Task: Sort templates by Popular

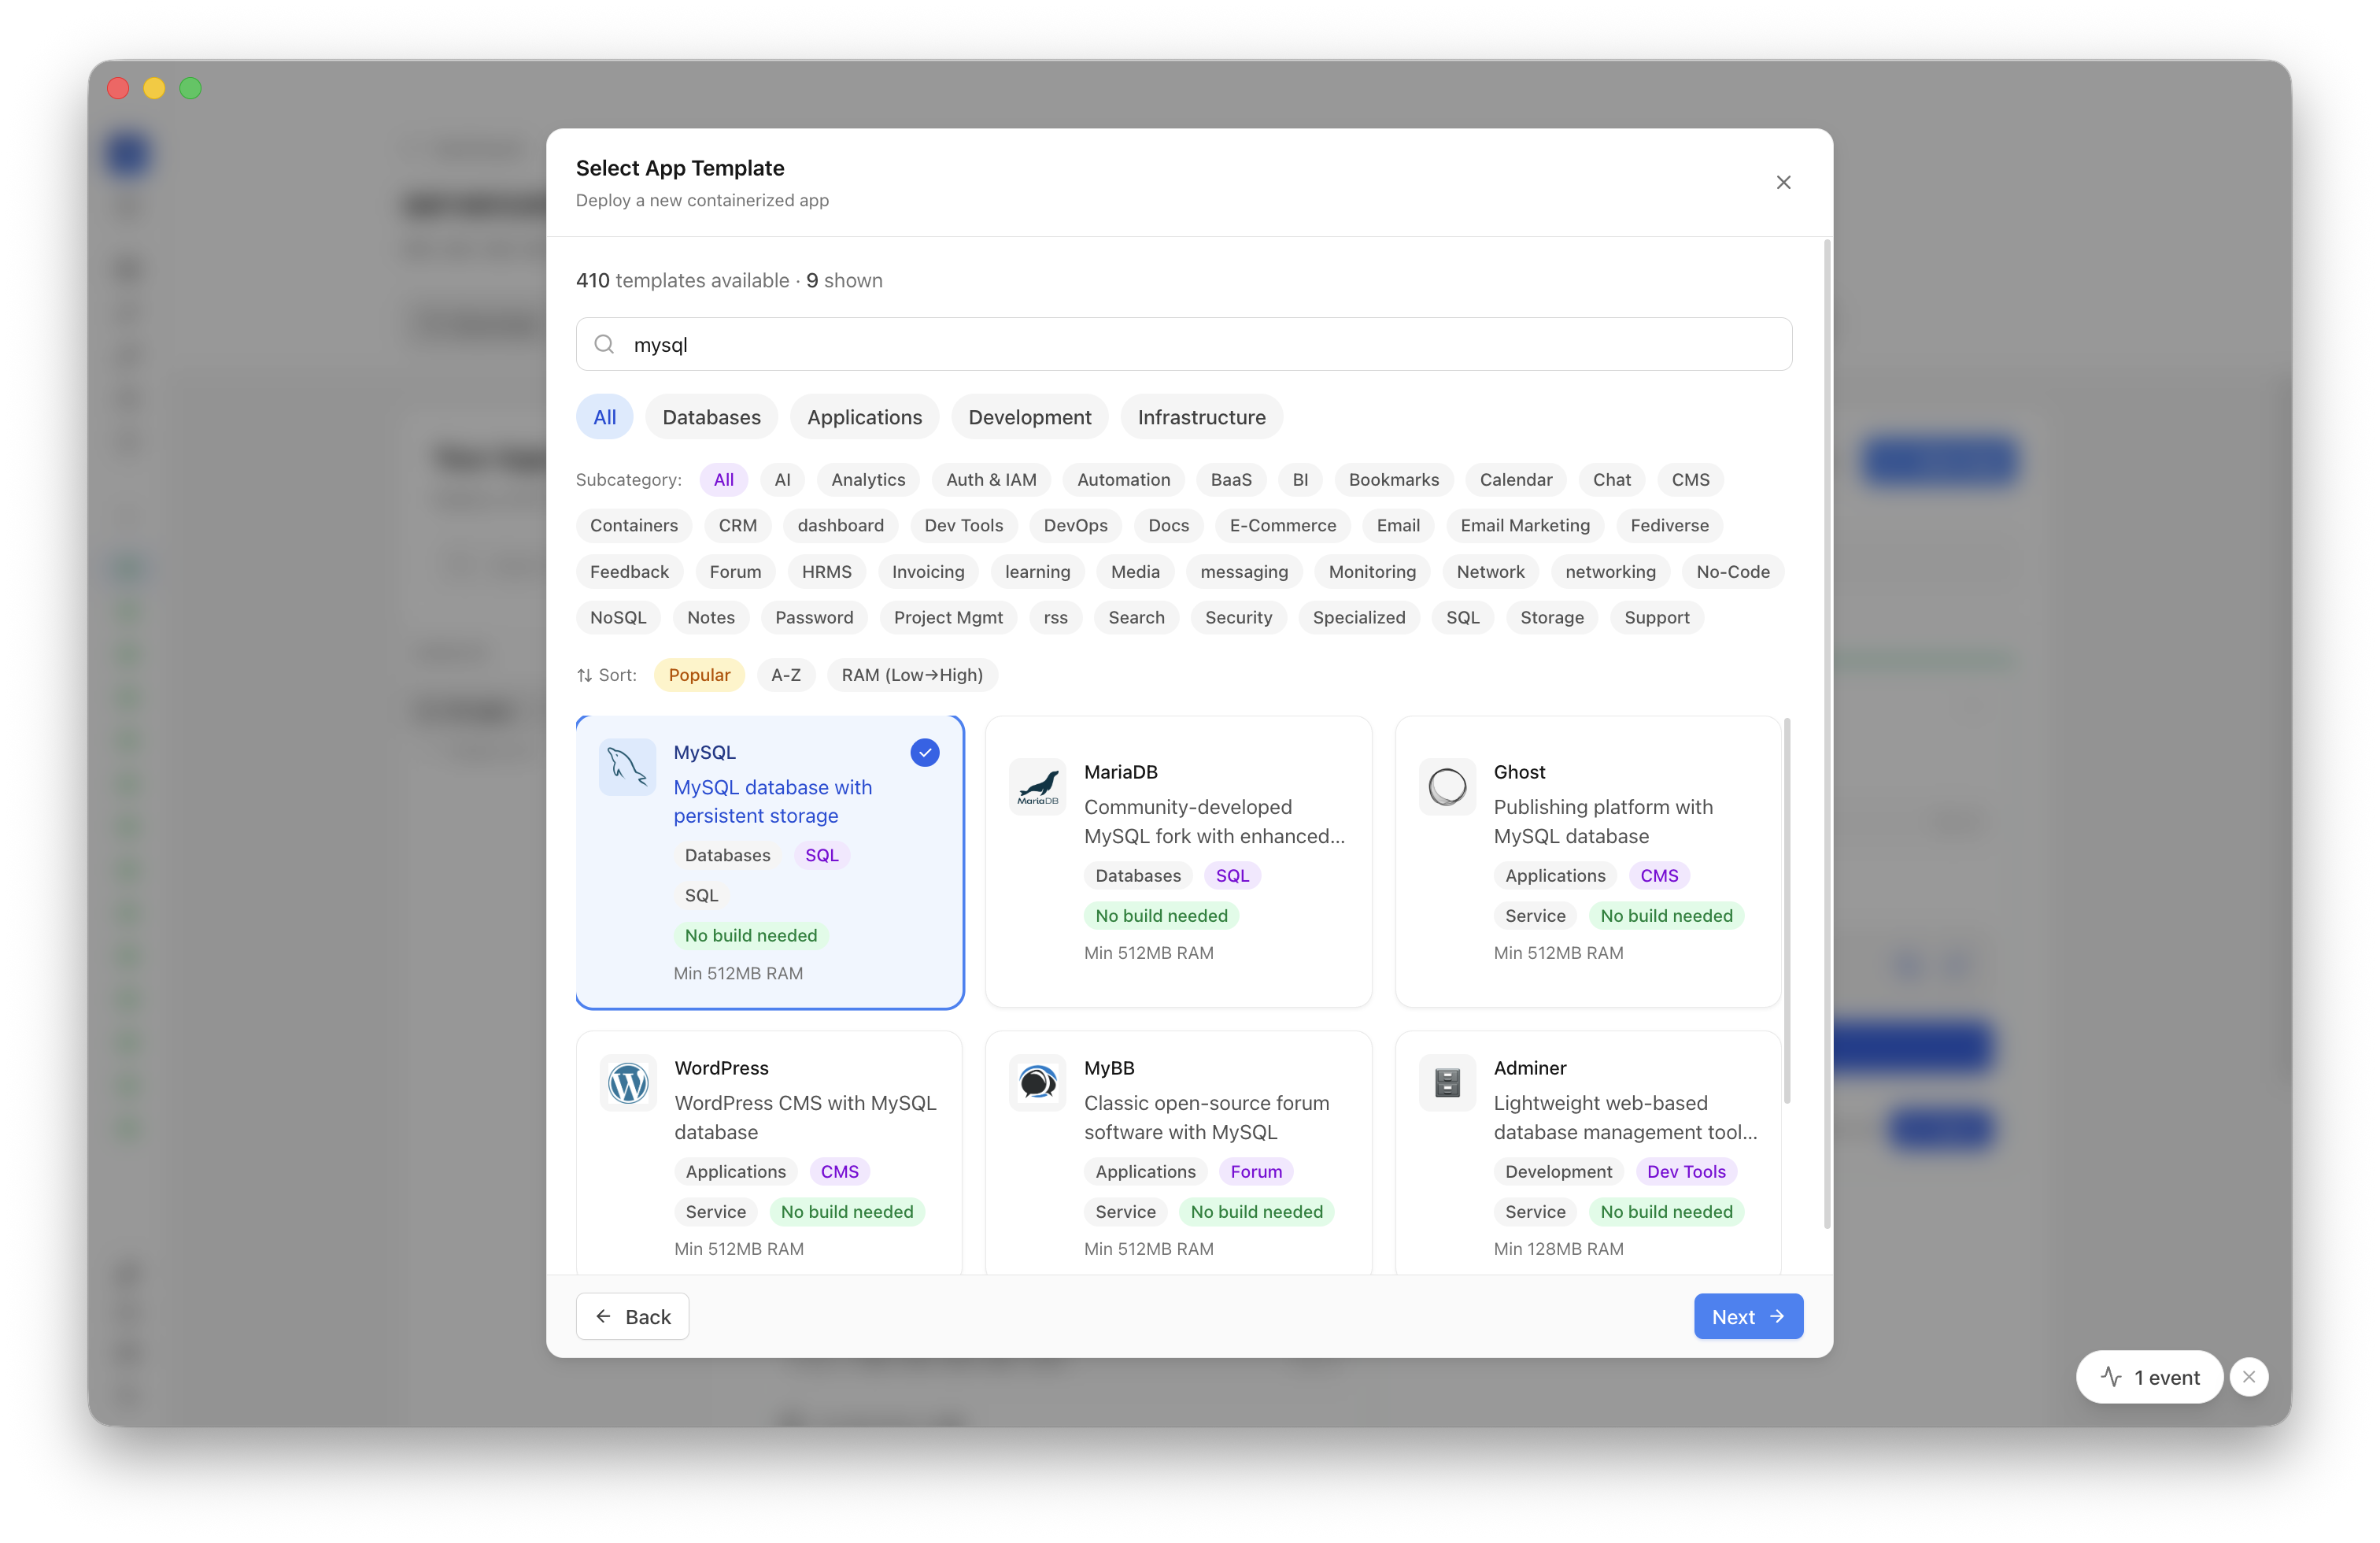Action: pos(699,675)
